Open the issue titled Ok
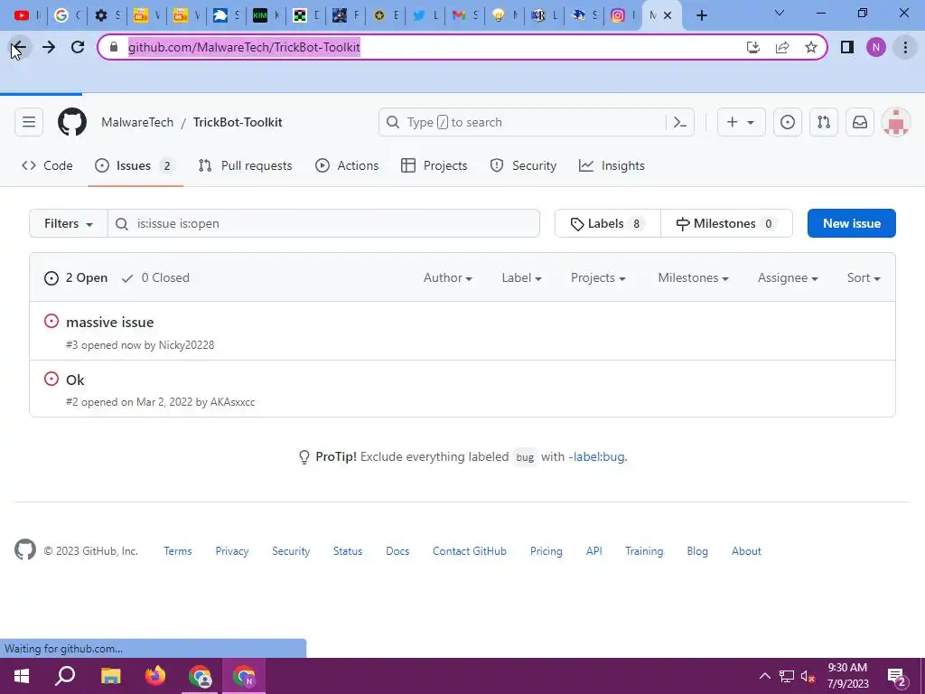Screen dimensions: 925x694 (x=75, y=380)
